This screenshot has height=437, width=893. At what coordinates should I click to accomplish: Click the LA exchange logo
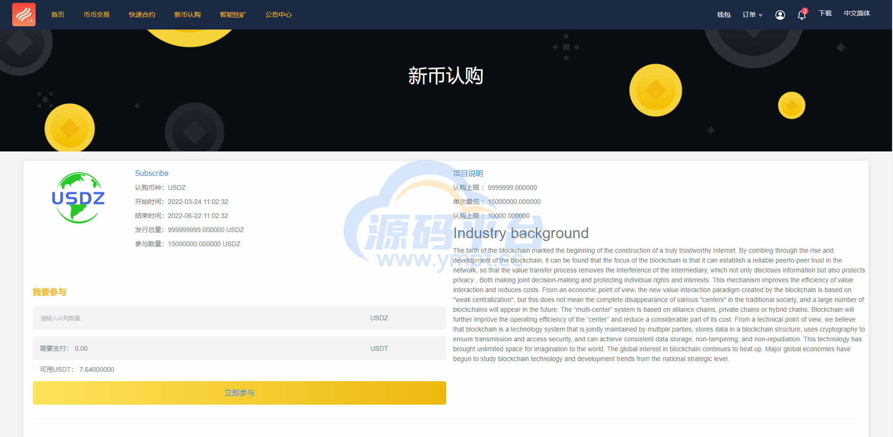coord(24,15)
